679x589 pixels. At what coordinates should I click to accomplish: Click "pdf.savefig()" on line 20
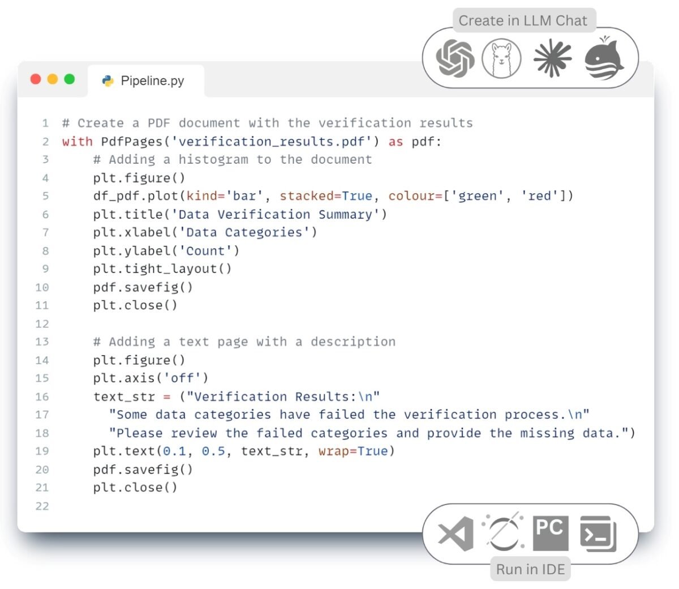pos(143,470)
